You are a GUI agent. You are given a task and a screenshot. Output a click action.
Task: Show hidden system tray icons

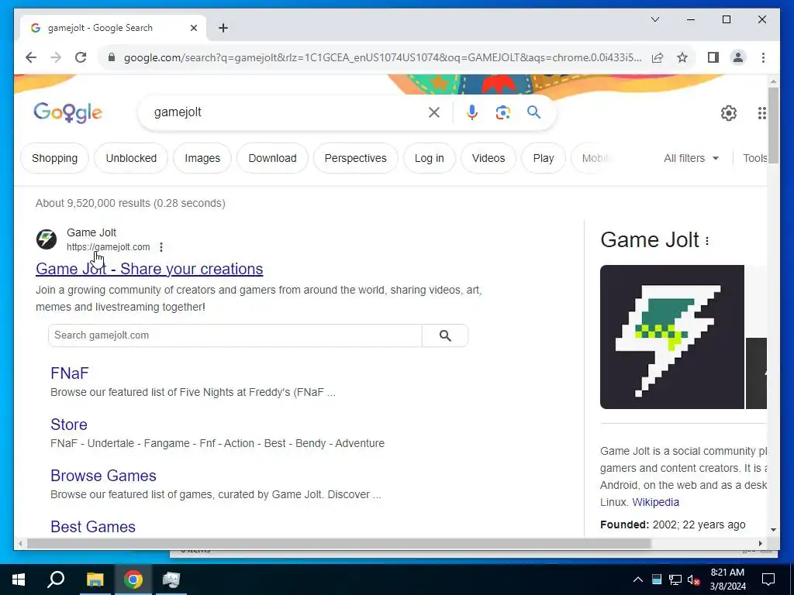pyautogui.click(x=638, y=580)
